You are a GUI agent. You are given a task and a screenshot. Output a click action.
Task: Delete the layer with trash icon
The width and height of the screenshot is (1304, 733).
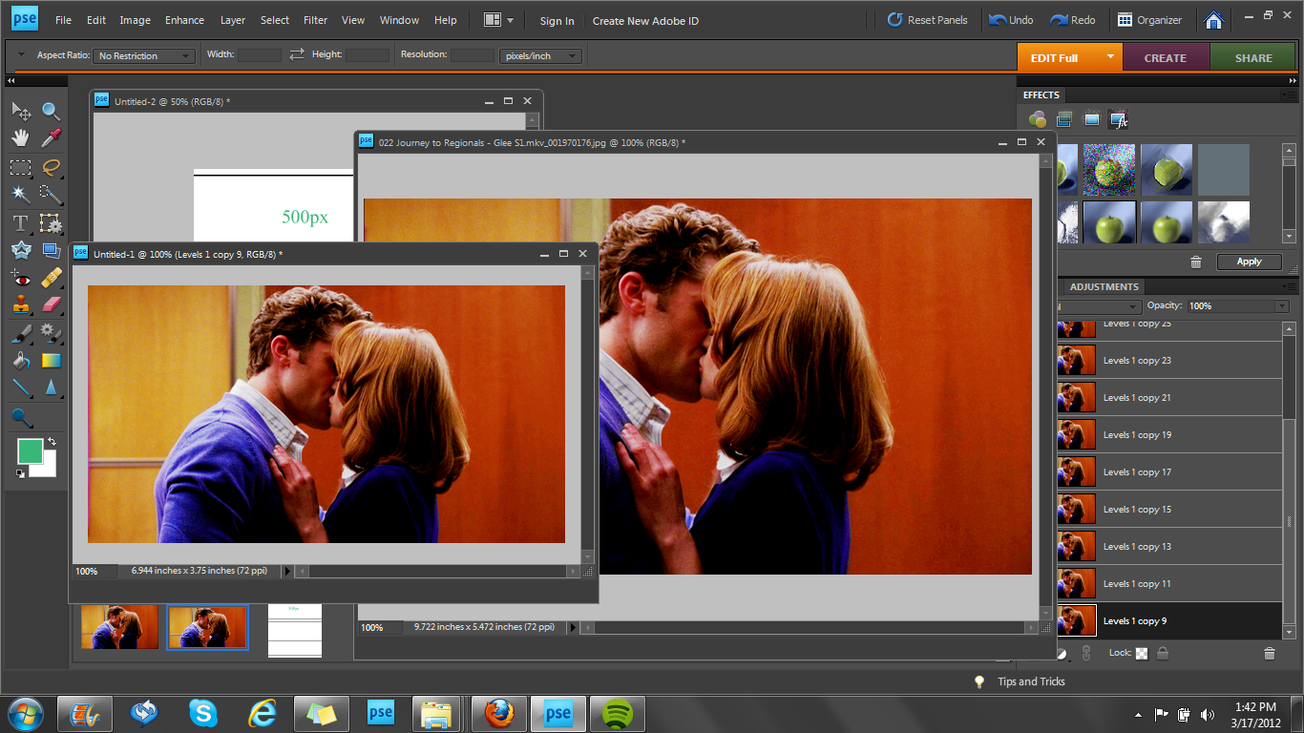pyautogui.click(x=1270, y=654)
